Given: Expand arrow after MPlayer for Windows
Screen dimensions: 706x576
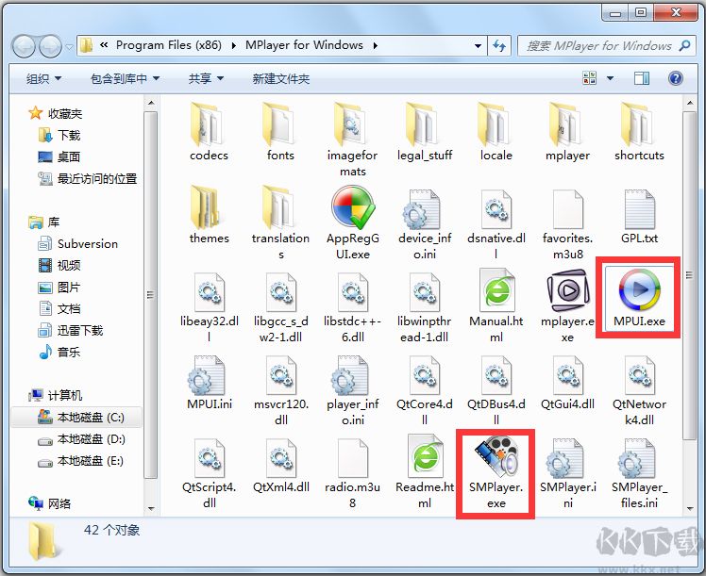Looking at the screenshot, I should coord(375,45).
